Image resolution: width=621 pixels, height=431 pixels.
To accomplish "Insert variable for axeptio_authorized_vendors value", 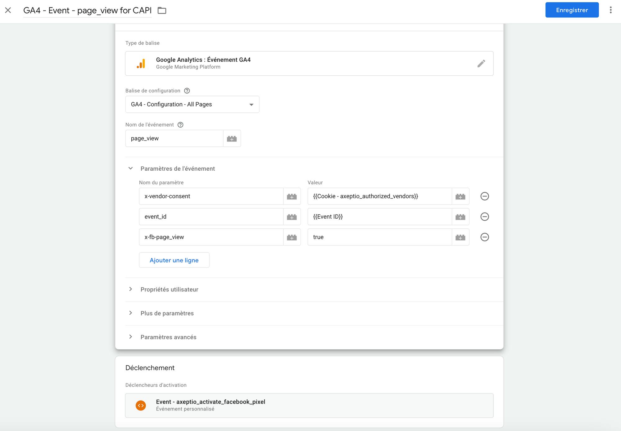I will click(x=460, y=196).
